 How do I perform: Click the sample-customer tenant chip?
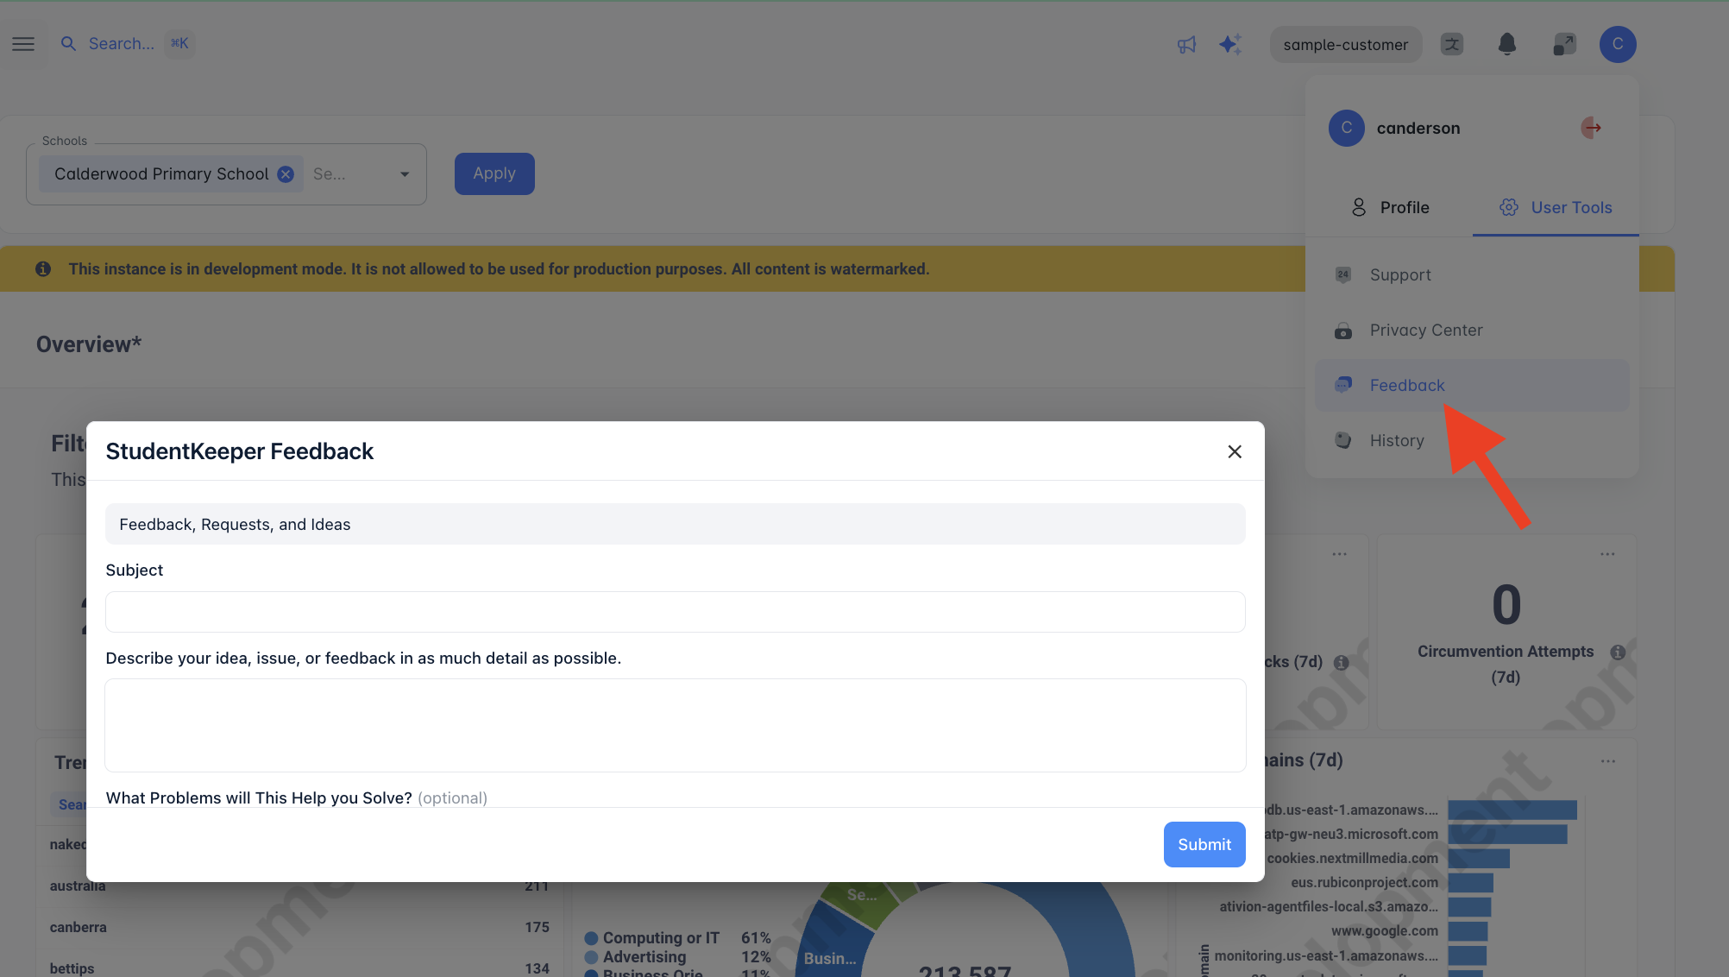(1346, 45)
